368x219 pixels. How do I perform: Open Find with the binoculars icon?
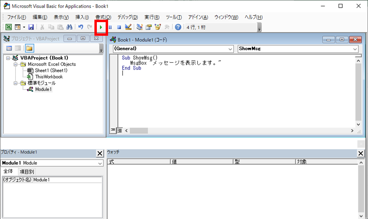[69, 27]
